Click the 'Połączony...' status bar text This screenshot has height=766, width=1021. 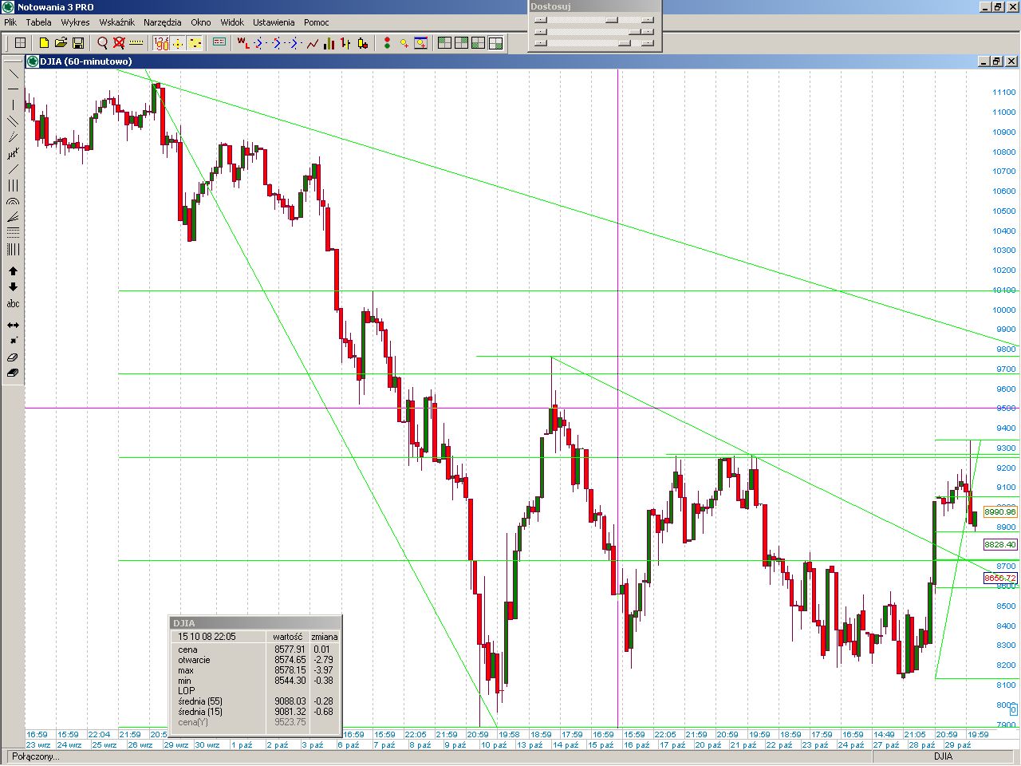36,756
